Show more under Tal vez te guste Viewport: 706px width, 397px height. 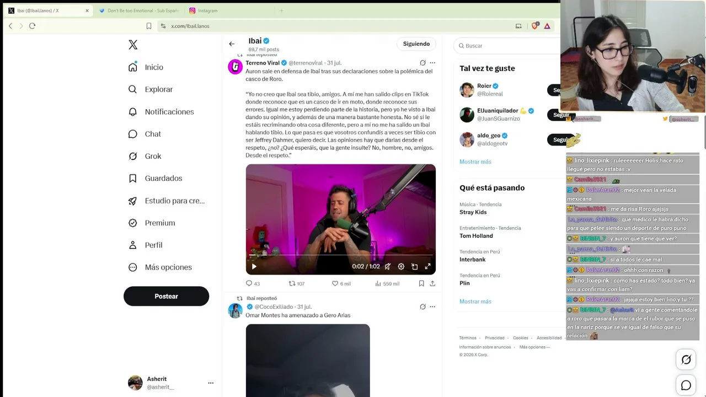click(475, 162)
